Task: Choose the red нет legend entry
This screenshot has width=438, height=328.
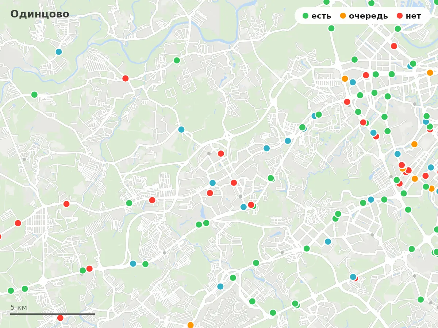Action: (x=408, y=16)
